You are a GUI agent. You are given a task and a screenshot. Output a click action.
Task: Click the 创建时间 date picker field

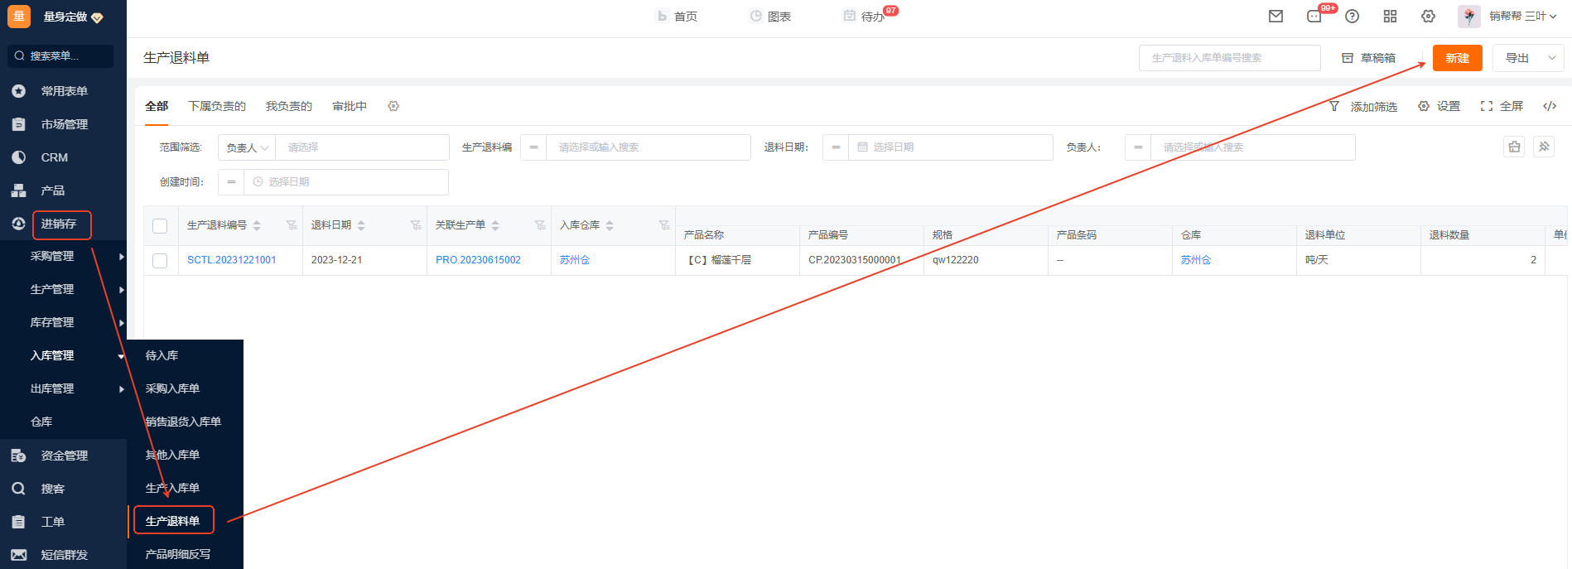346,182
